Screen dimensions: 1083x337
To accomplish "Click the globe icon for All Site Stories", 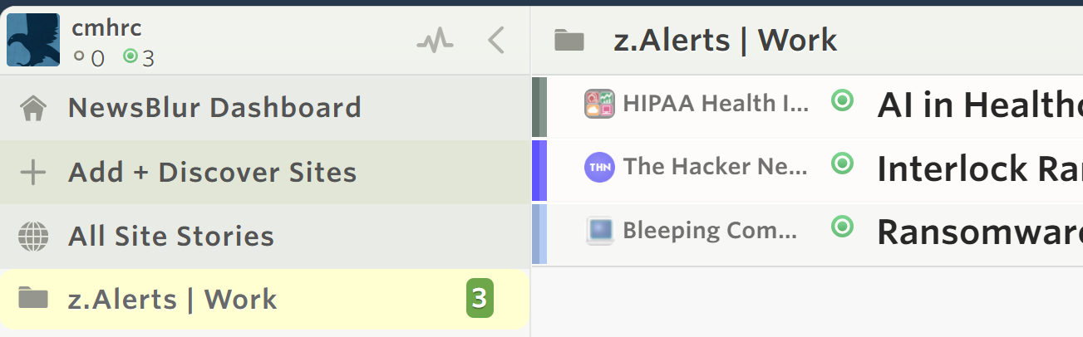I will [x=33, y=237].
